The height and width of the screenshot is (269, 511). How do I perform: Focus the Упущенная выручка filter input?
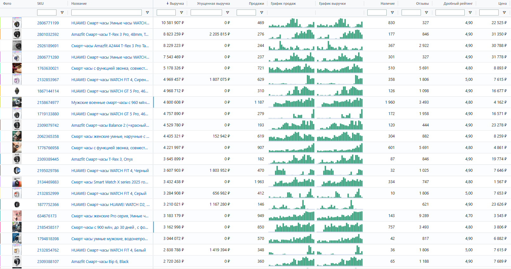tap(206, 13)
